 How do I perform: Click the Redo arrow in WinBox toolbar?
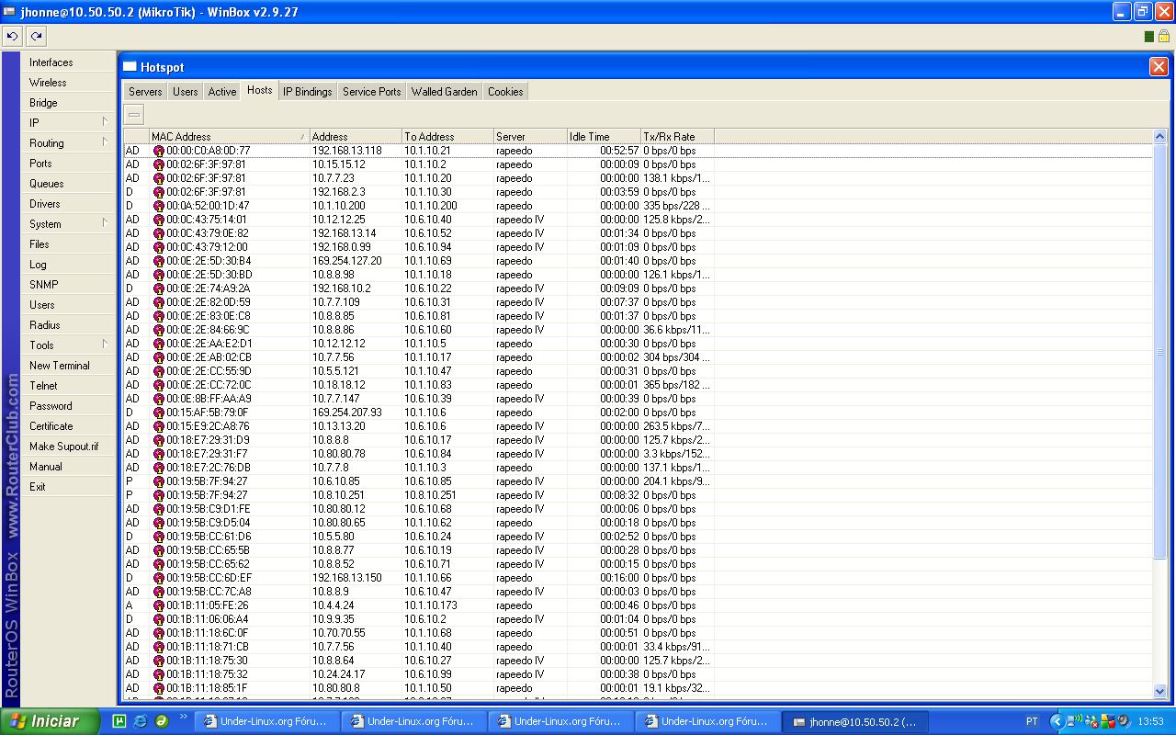(36, 36)
